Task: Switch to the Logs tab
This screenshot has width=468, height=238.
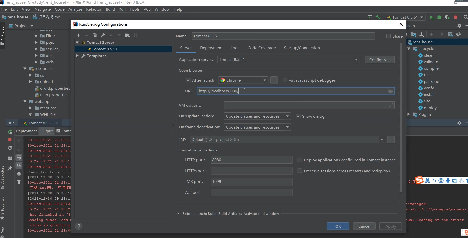Action: pyautogui.click(x=235, y=48)
